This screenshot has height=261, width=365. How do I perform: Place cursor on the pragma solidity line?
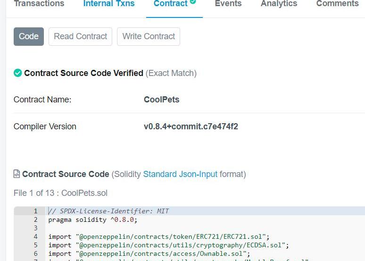pyautogui.click(x=92, y=219)
